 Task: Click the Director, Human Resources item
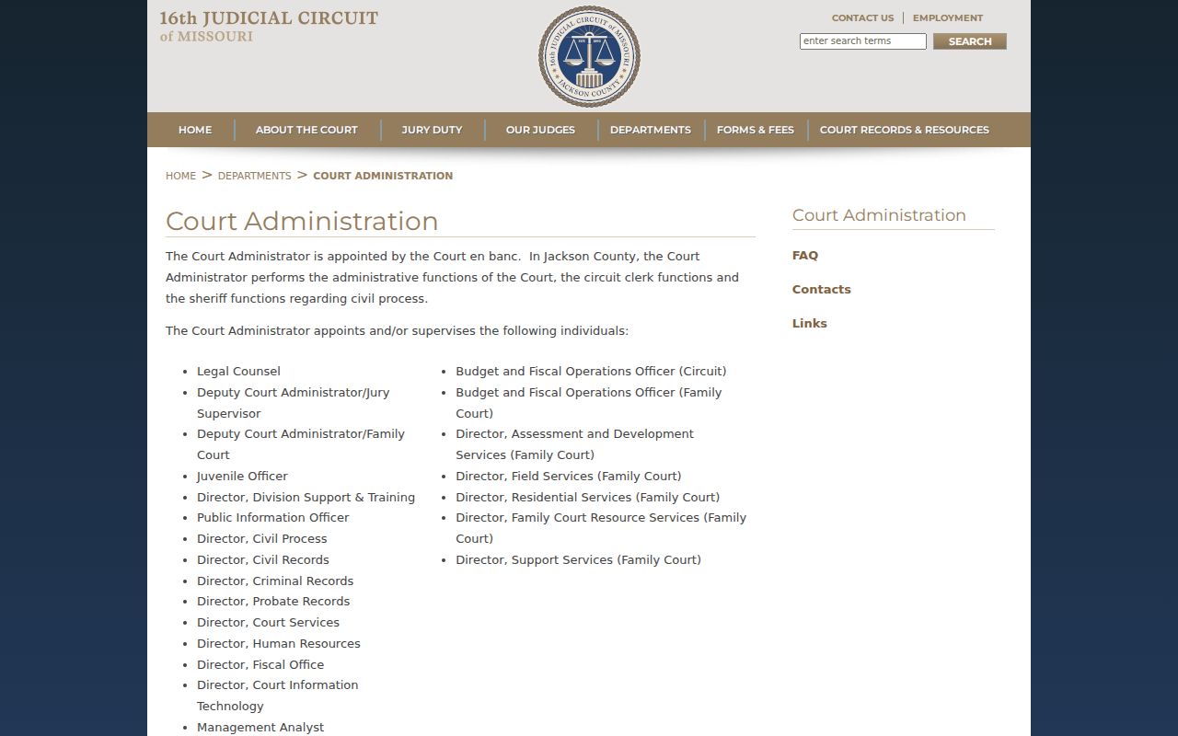click(x=279, y=644)
